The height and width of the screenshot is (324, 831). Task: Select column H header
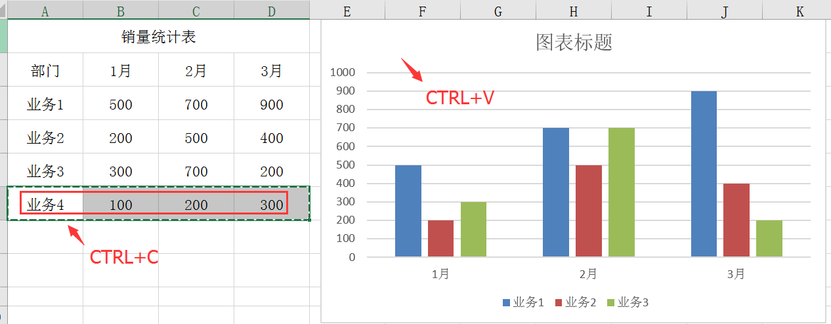573,10
